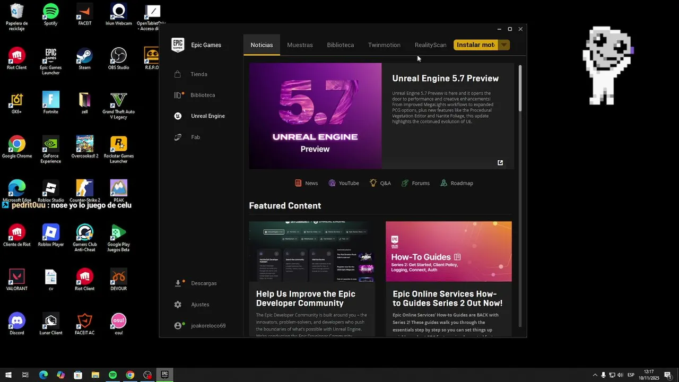The width and height of the screenshot is (679, 382).
Task: Select the Rockstar Games Launcher icon
Action: (x=118, y=150)
